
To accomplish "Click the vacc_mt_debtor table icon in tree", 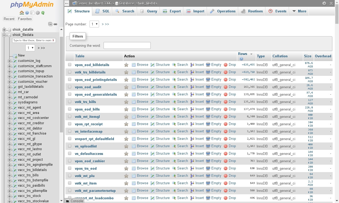I will coord(15,128).
